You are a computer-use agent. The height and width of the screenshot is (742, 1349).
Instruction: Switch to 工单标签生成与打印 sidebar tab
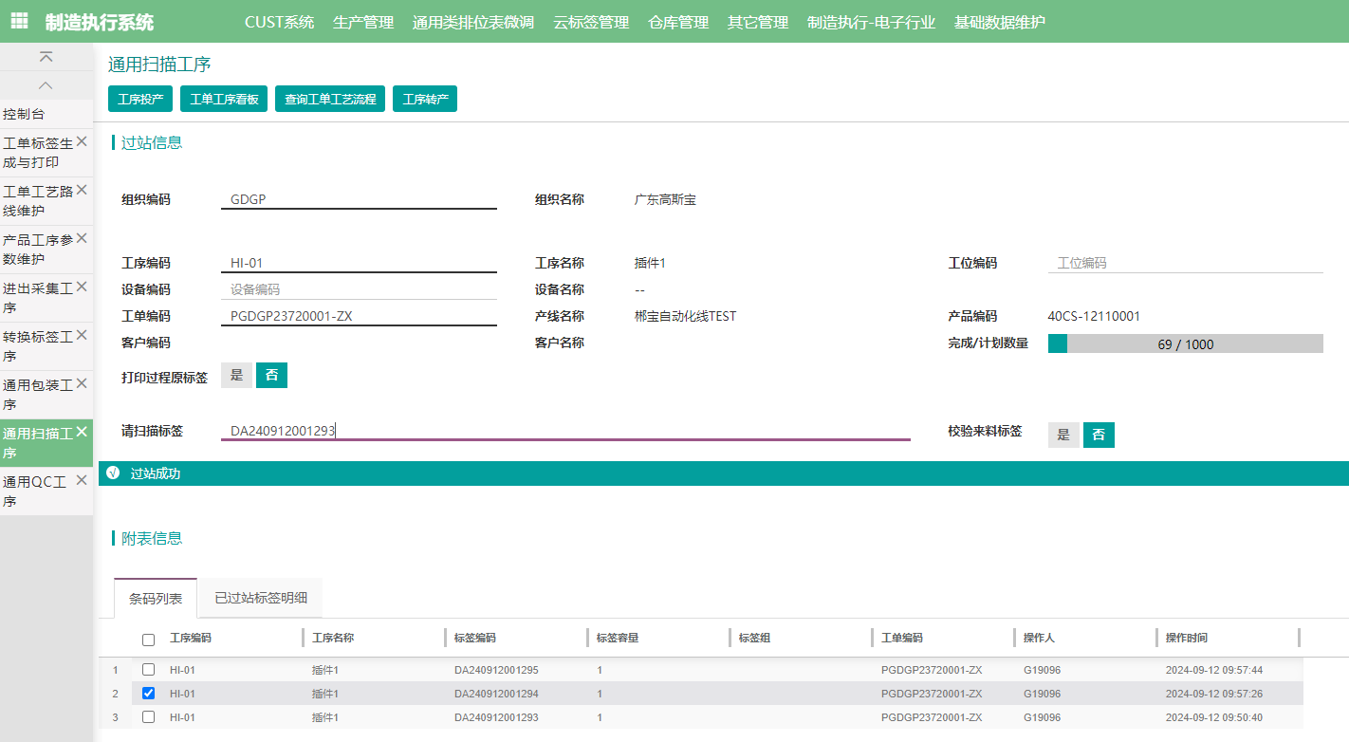tap(38, 153)
